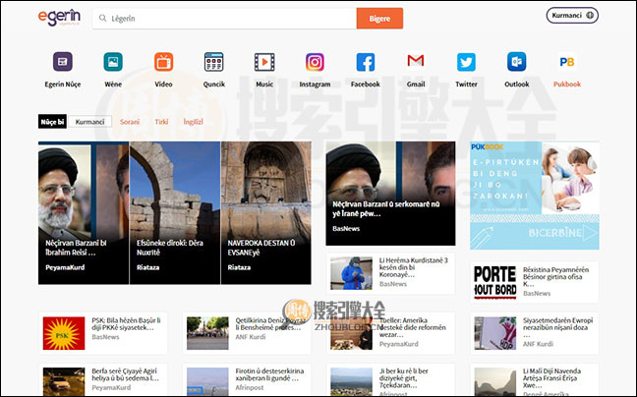
Task: Click the Gmail icon
Action: point(415,63)
